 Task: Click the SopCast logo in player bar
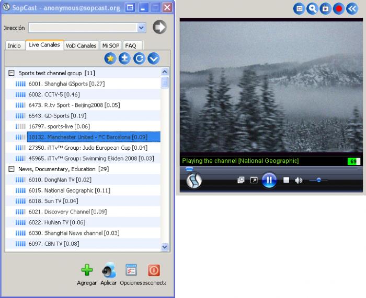194,181
